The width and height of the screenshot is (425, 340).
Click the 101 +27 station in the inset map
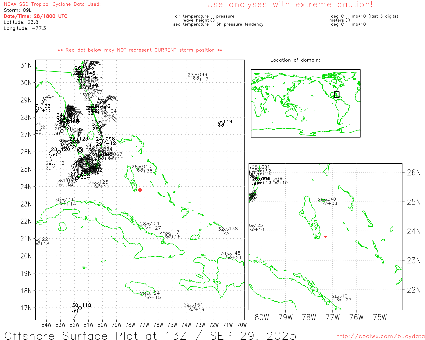click(340, 298)
